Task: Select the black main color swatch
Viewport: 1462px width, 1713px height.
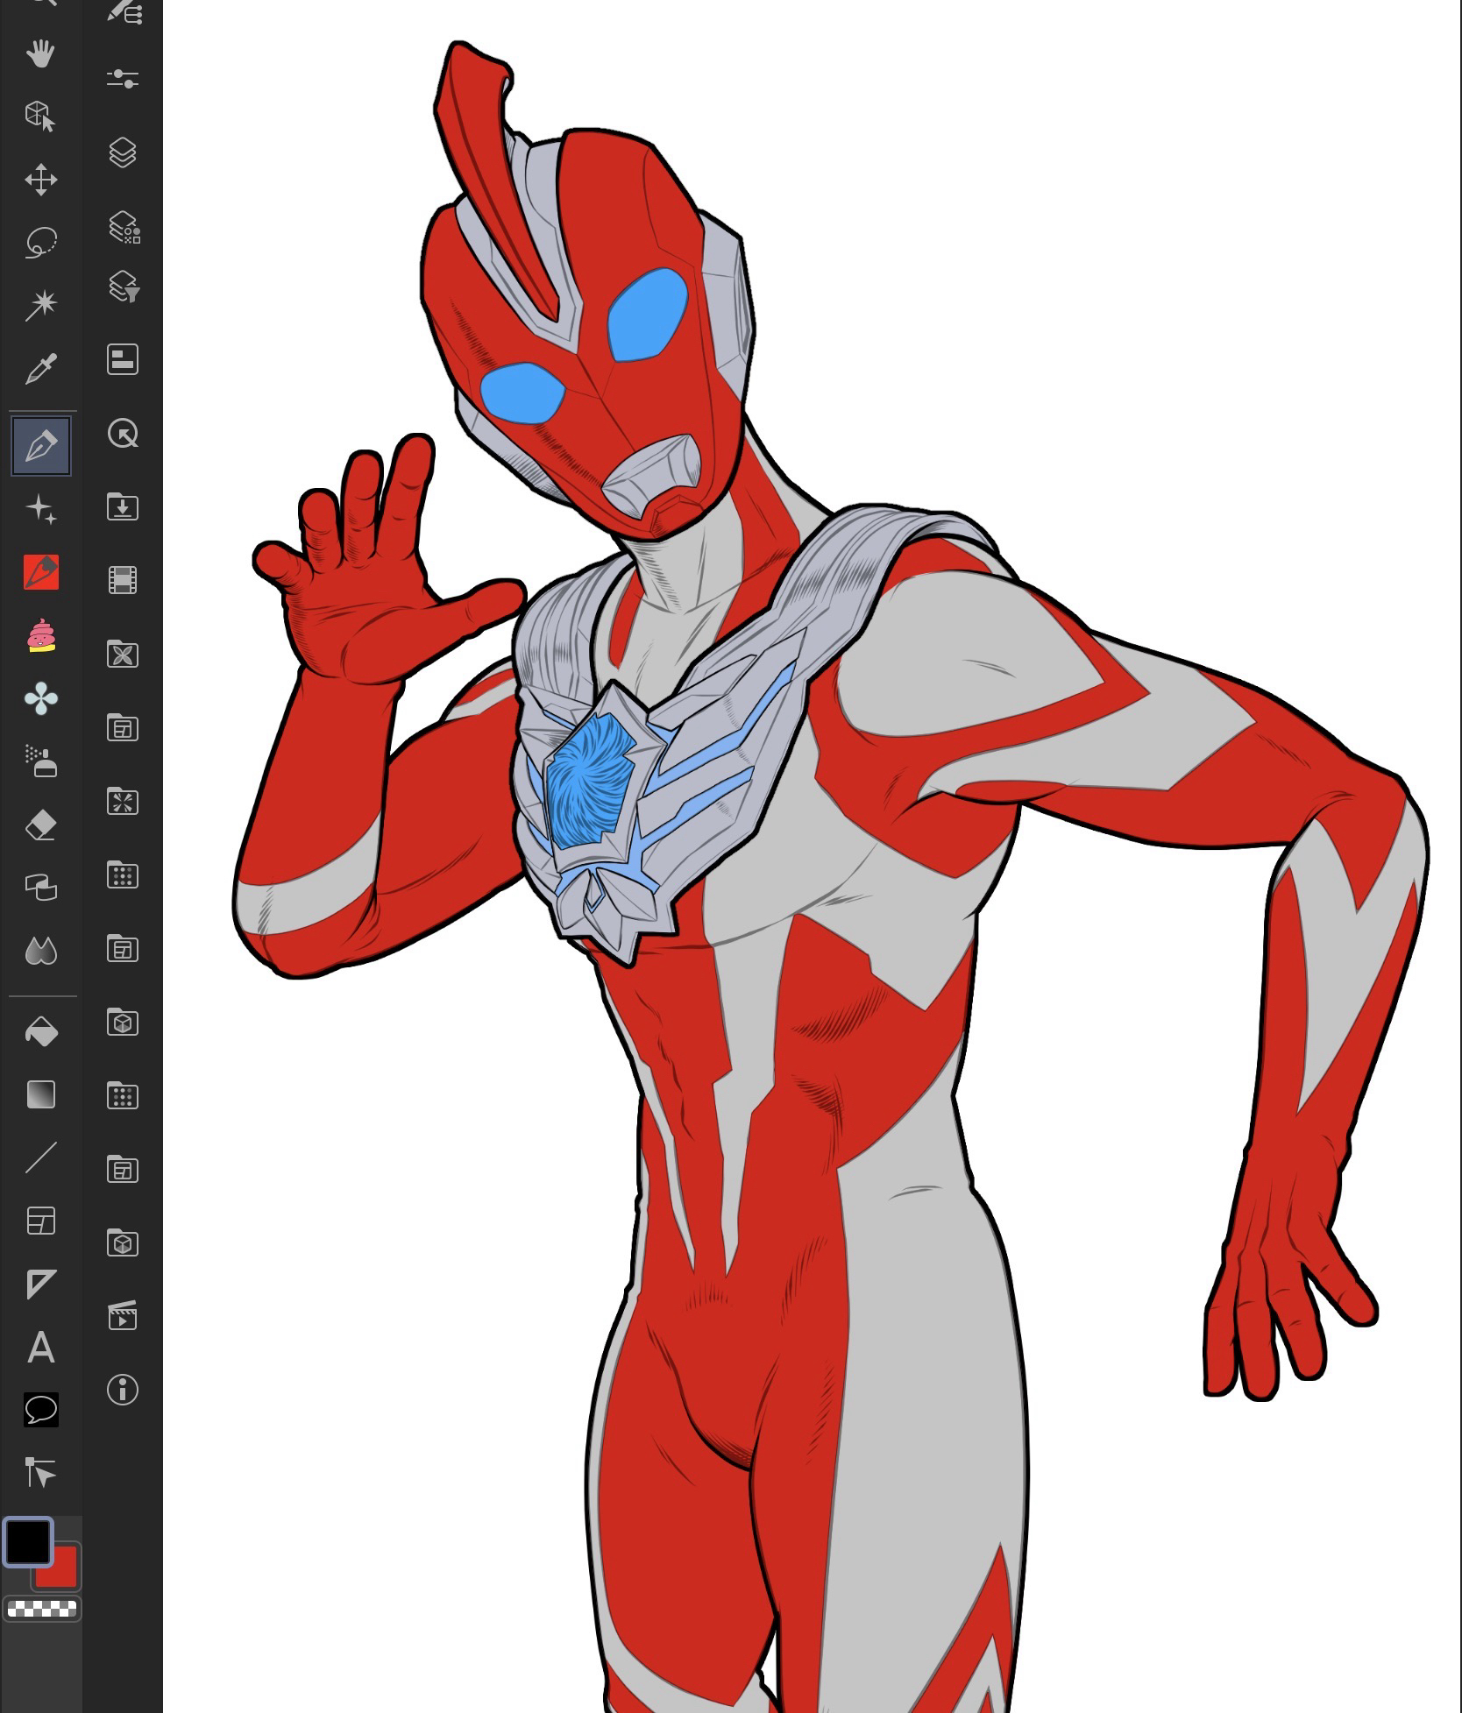Action: pyautogui.click(x=27, y=1542)
